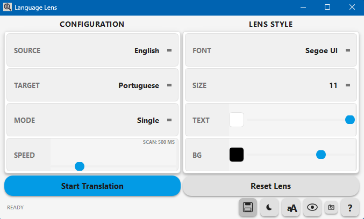The image size is (364, 219).
Task: Click the aA font size icon
Action: point(291,207)
